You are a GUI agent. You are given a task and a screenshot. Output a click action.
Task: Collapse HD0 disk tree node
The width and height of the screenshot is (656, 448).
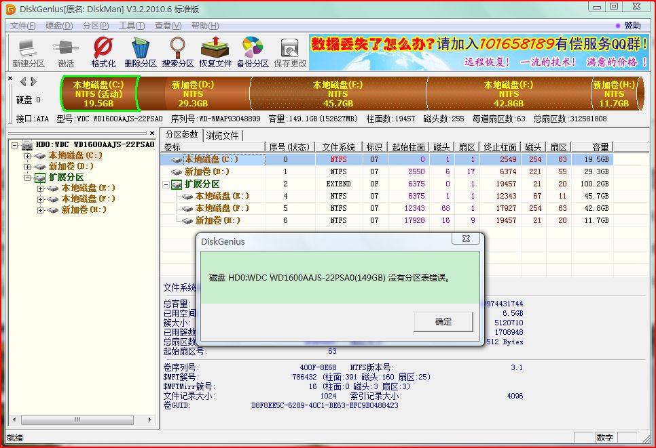(15, 145)
